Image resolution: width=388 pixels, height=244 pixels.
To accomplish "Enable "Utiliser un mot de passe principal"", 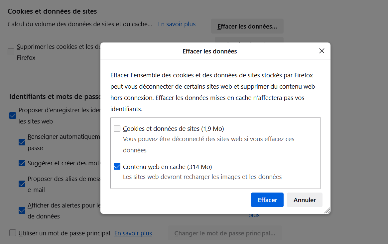I will pos(12,233).
